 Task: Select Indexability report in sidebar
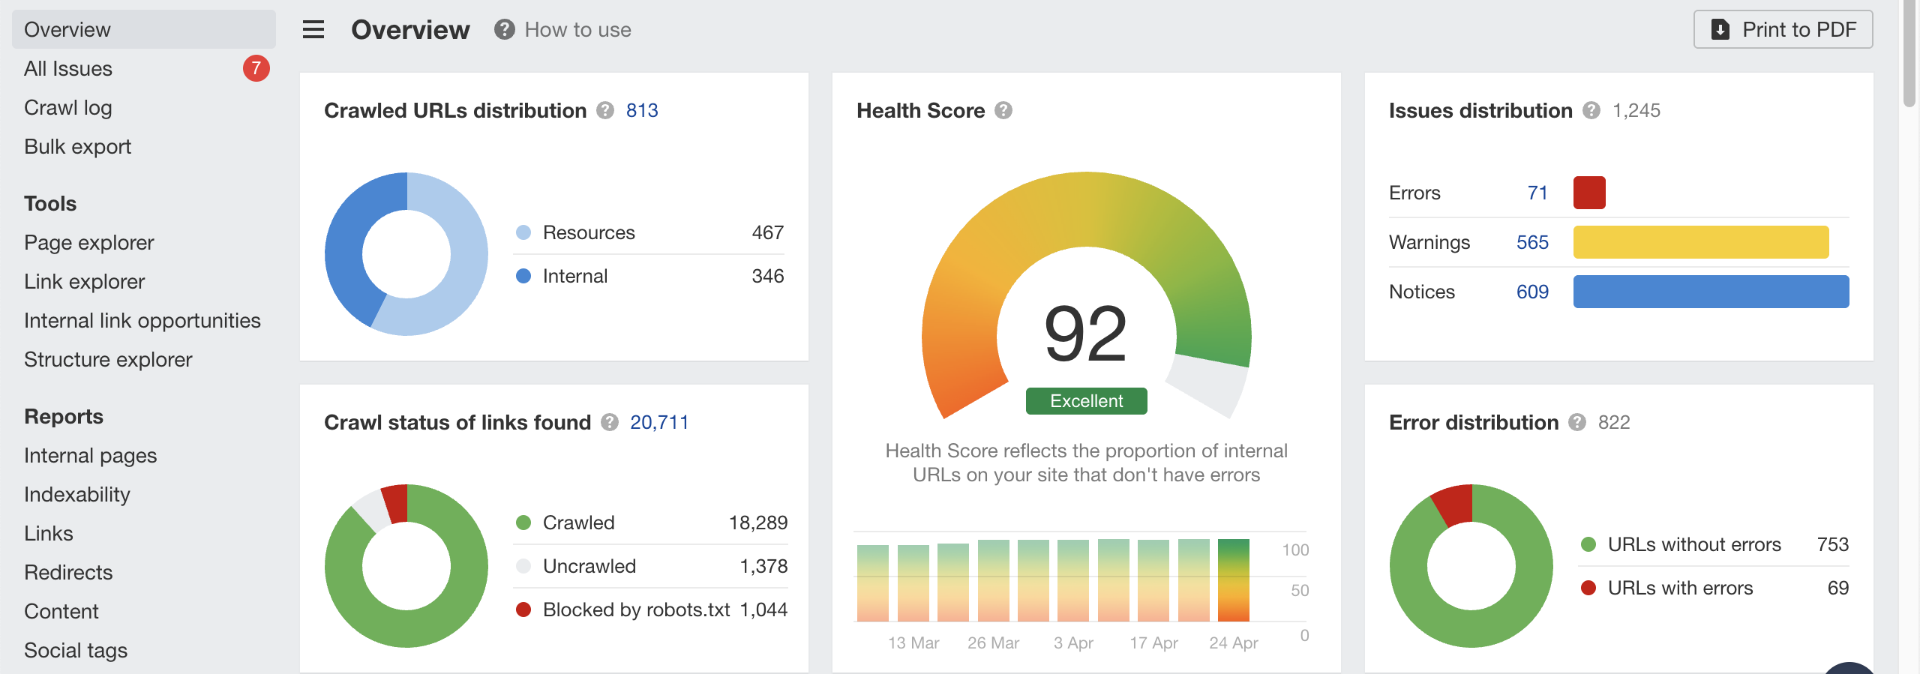click(77, 495)
